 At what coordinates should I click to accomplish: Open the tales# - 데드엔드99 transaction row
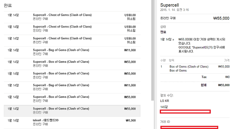(72, 122)
